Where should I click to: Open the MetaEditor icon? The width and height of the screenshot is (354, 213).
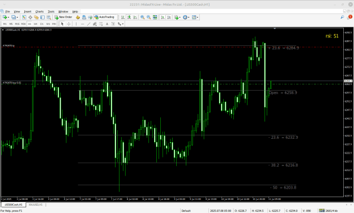coord(78,17)
